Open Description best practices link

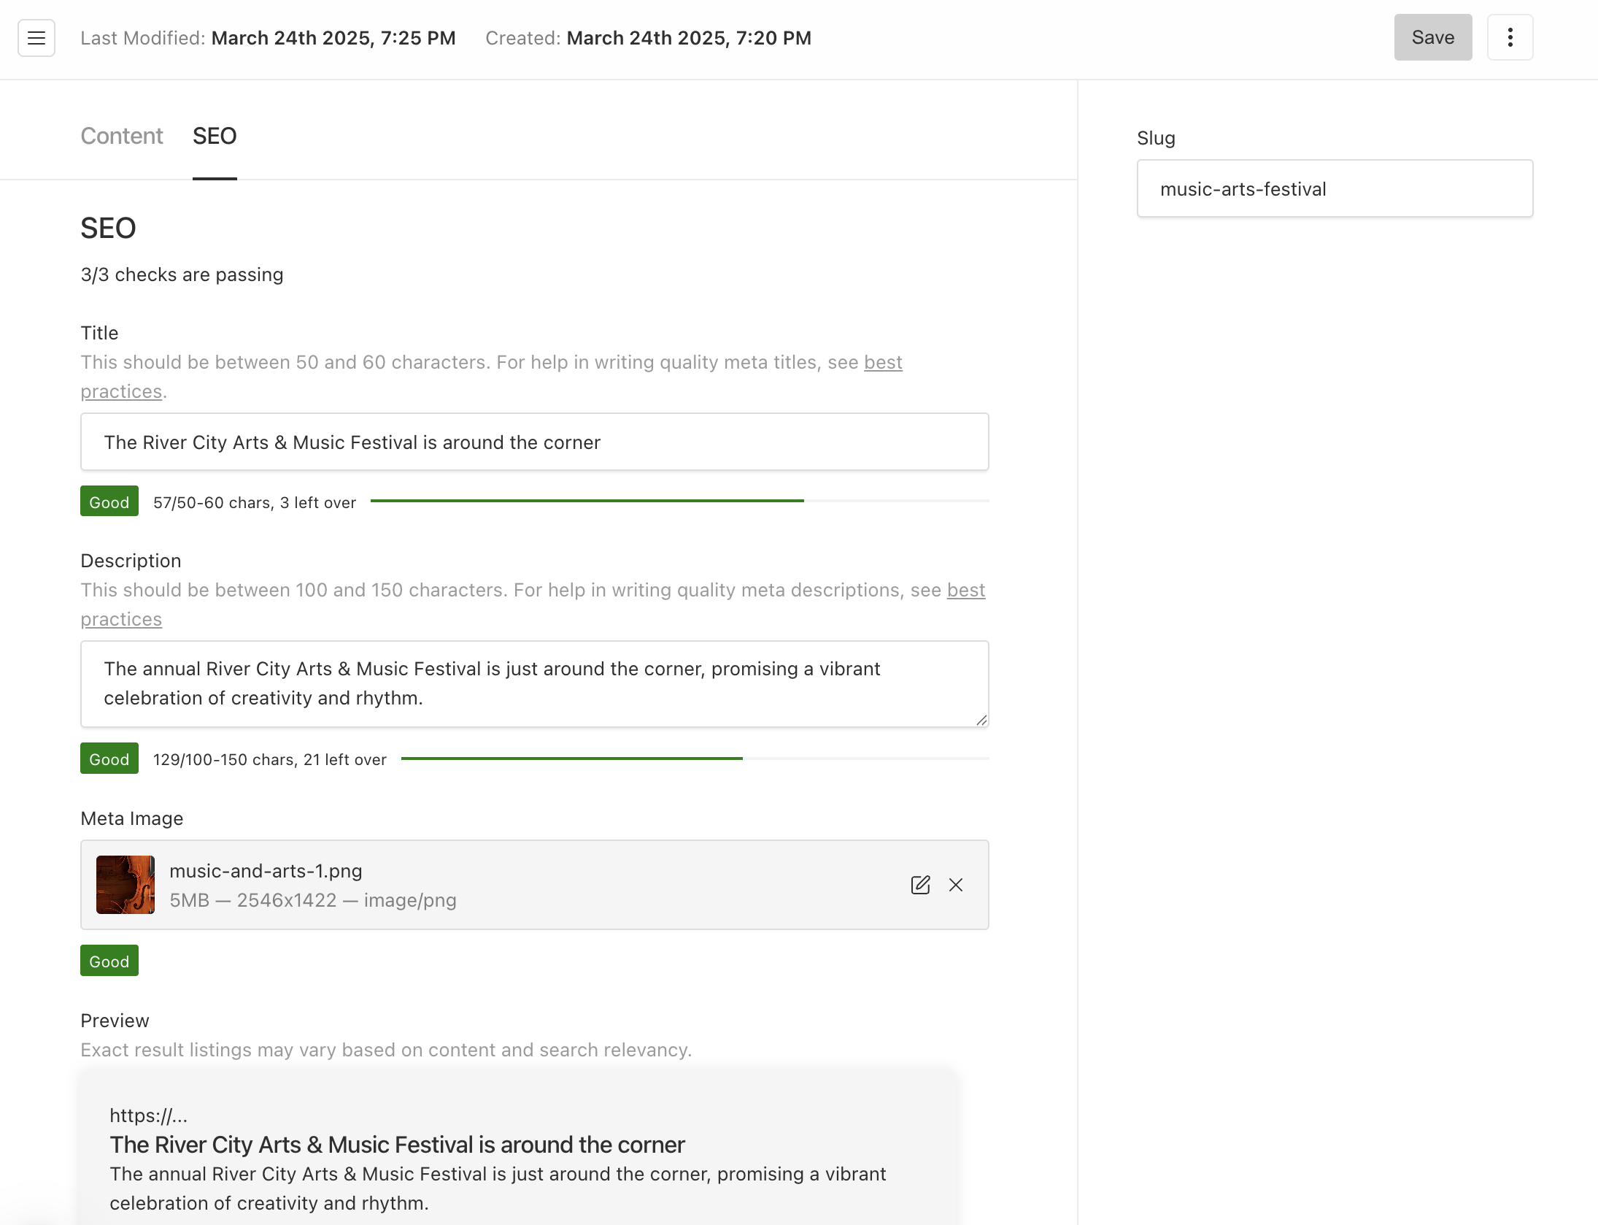point(965,591)
